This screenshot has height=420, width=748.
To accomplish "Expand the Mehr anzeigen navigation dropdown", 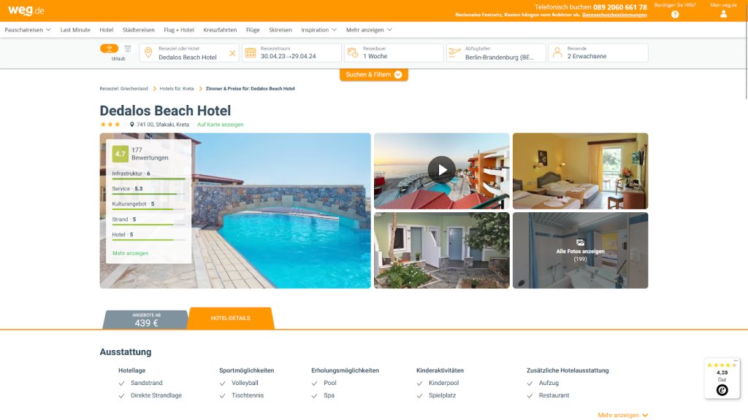I will (369, 29).
